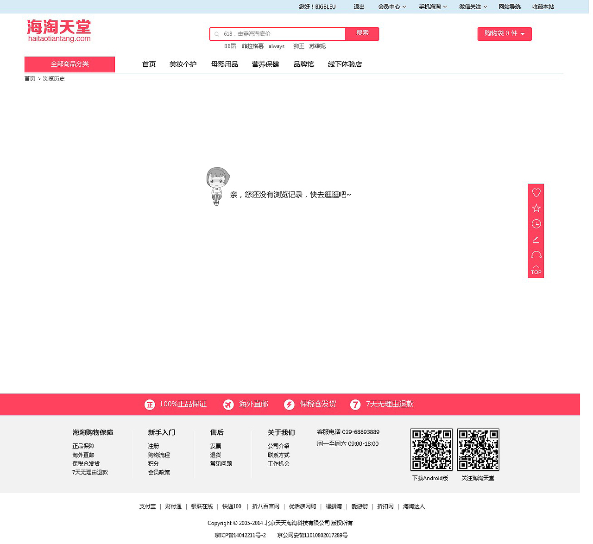Expand the 会员中心 dropdown
Viewport: 593px width, 544px height.
(x=391, y=6)
